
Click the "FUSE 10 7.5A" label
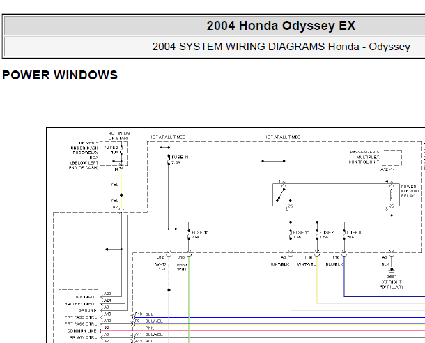click(301, 235)
